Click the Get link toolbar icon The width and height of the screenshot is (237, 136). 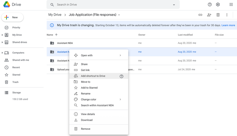pos(200,15)
